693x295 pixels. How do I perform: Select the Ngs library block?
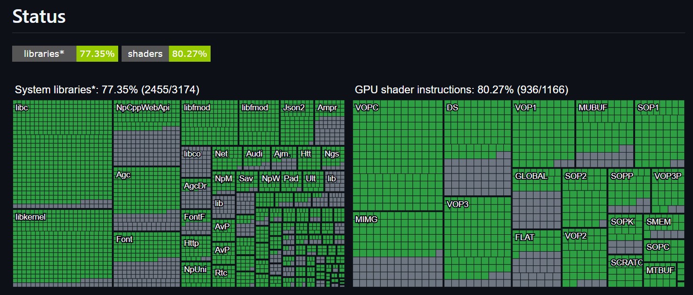coord(333,158)
